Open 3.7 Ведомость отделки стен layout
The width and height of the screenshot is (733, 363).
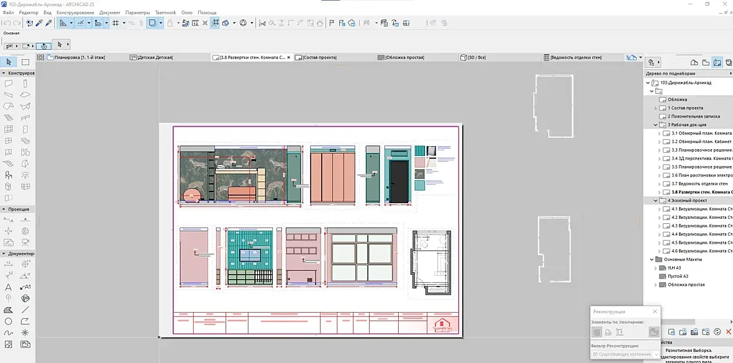[x=698, y=184]
